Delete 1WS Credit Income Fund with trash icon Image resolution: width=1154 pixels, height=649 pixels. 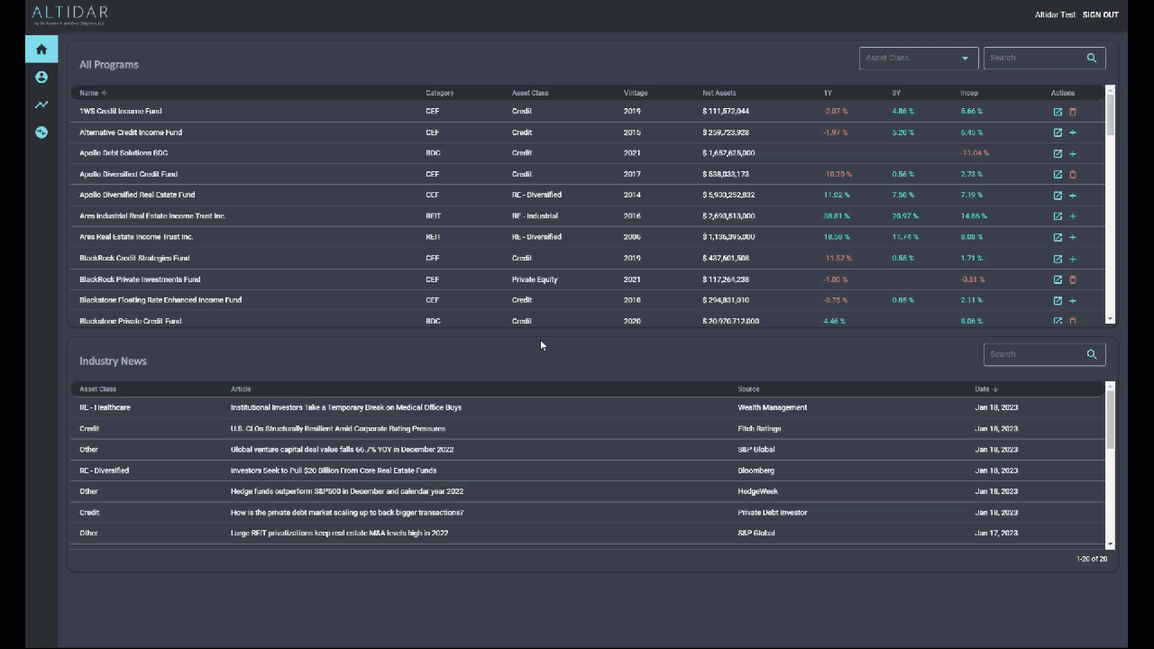tap(1073, 112)
